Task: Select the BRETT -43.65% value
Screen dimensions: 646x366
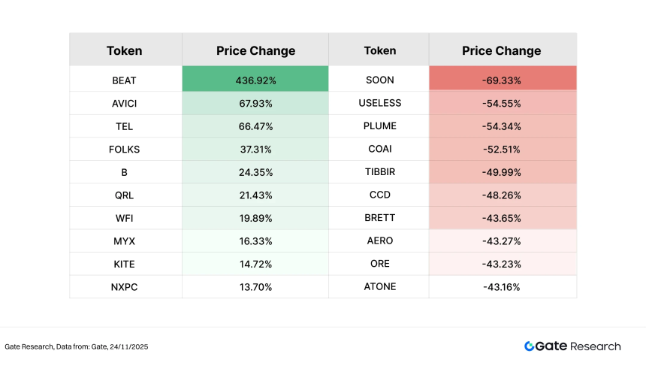Action: [502, 217]
